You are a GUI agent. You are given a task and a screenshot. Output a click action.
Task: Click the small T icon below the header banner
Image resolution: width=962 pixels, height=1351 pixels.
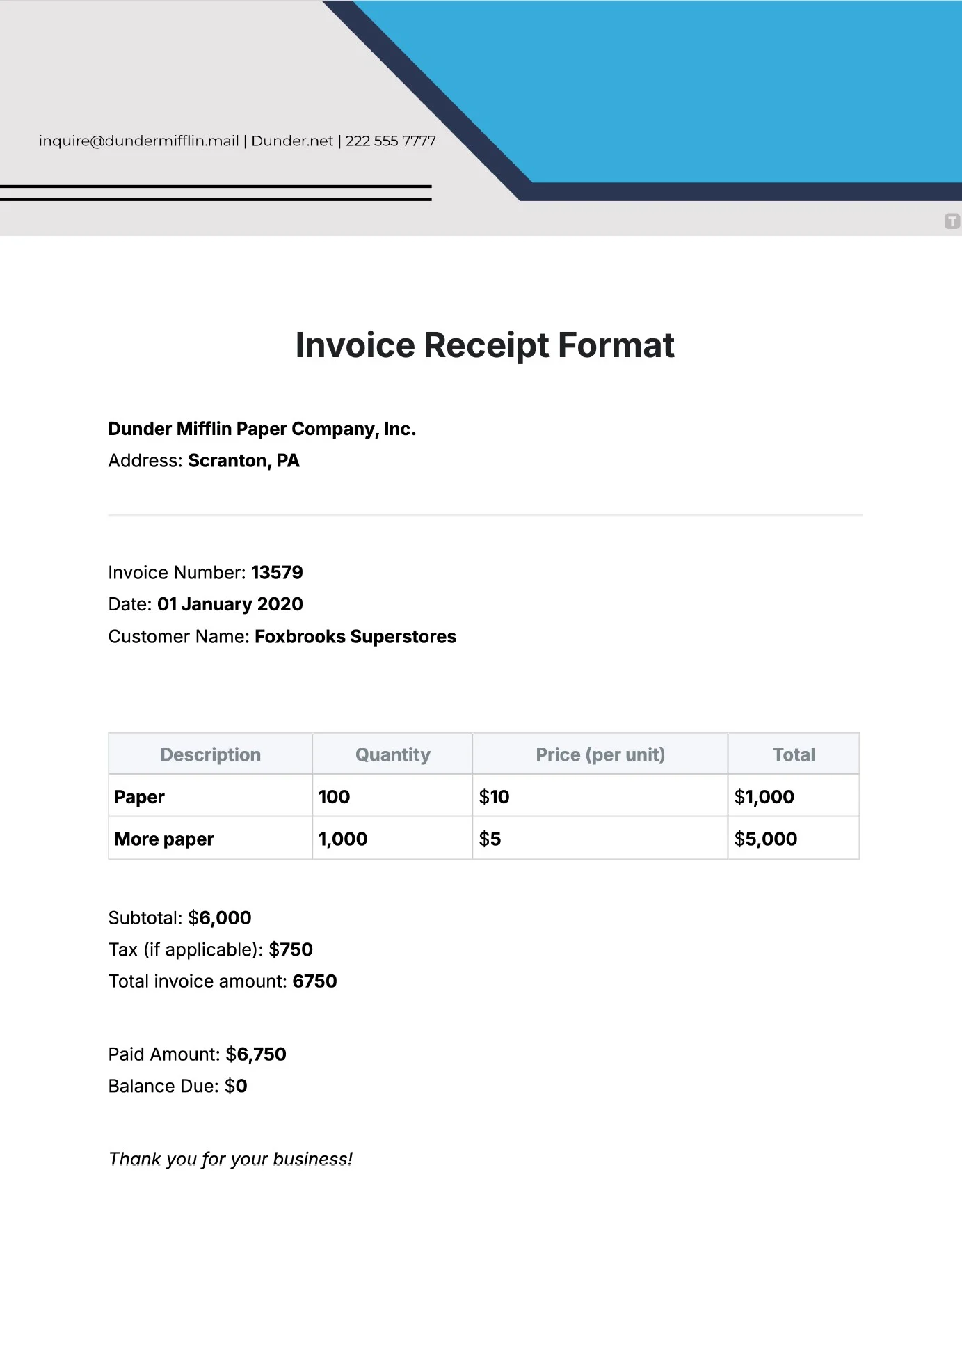tap(952, 221)
